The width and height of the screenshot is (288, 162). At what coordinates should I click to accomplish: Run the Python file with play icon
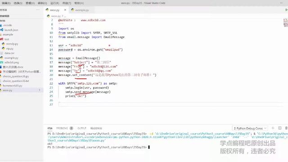pos(286,10)
